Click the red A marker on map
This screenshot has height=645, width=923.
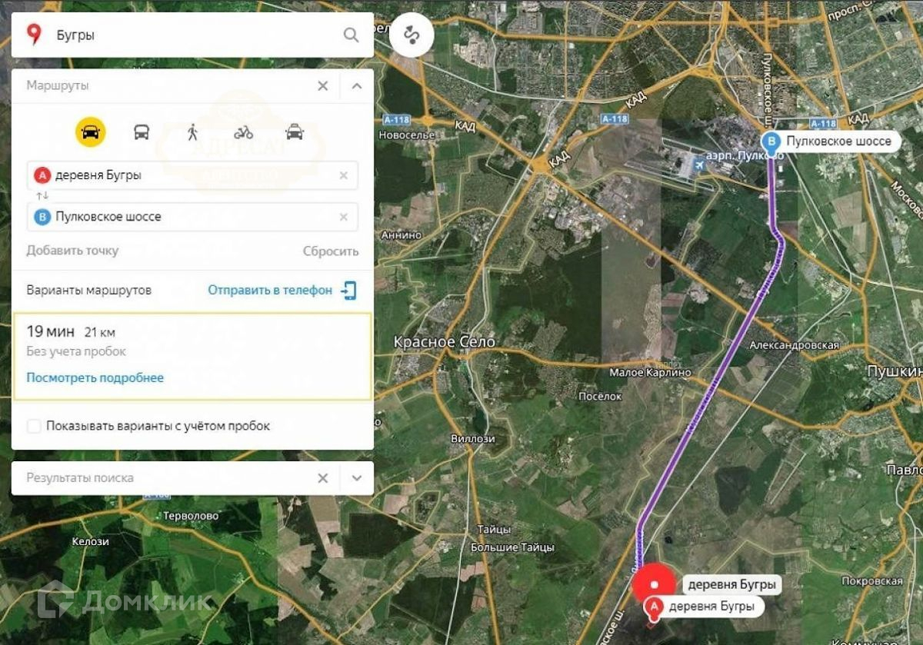click(655, 607)
